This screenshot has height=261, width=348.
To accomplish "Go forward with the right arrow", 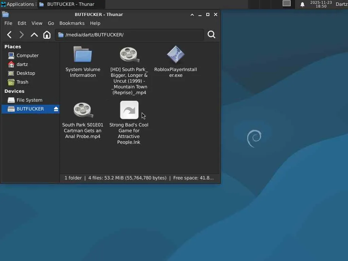I will click(21, 35).
